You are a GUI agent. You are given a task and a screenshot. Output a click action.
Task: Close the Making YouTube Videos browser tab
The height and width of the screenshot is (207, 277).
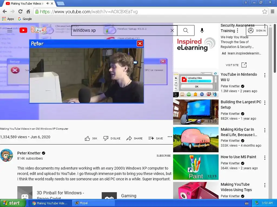(52, 3)
